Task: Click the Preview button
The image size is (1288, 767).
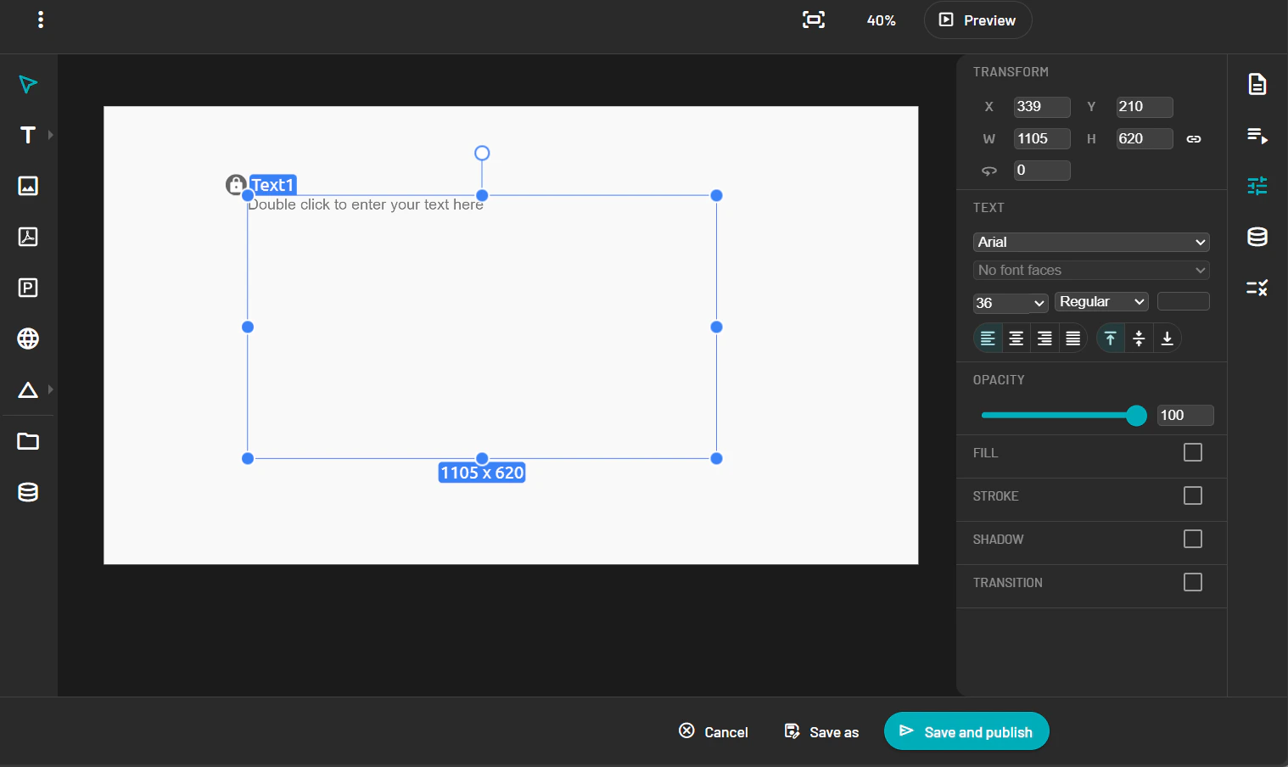Action: pyautogui.click(x=977, y=20)
